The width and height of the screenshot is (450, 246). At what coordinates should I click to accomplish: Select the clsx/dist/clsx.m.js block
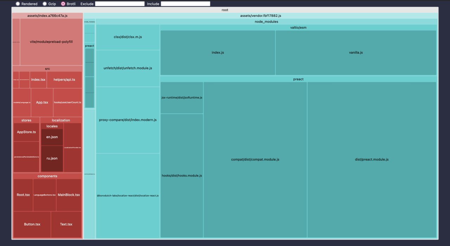[x=128, y=37]
